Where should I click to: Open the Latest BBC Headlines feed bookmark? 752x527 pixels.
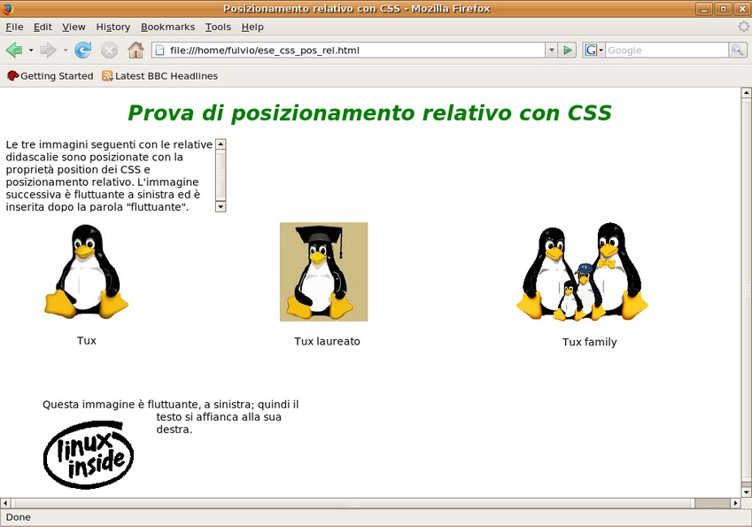[x=159, y=76]
